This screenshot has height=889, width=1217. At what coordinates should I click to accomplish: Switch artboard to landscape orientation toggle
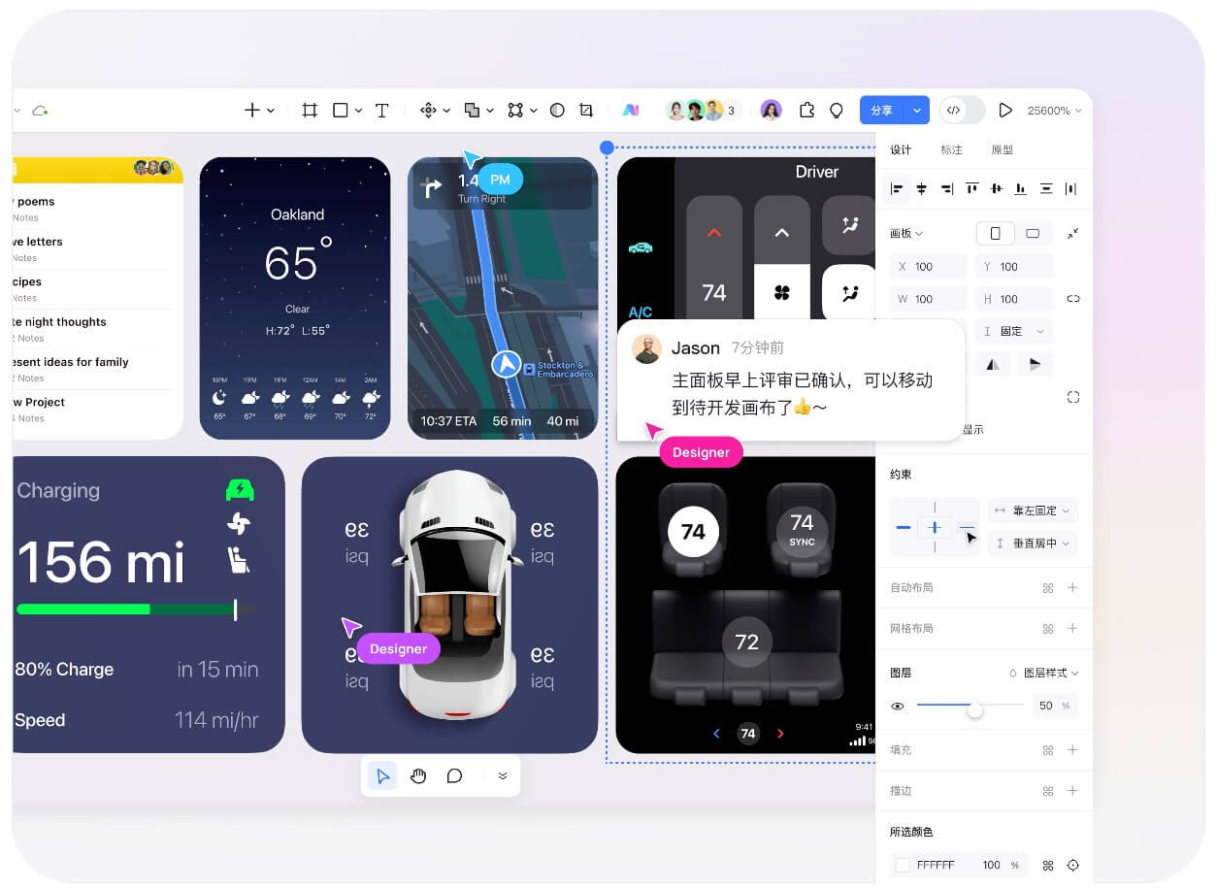pos(1034,233)
